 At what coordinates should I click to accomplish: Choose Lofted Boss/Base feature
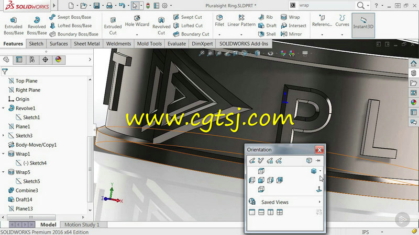coord(71,26)
